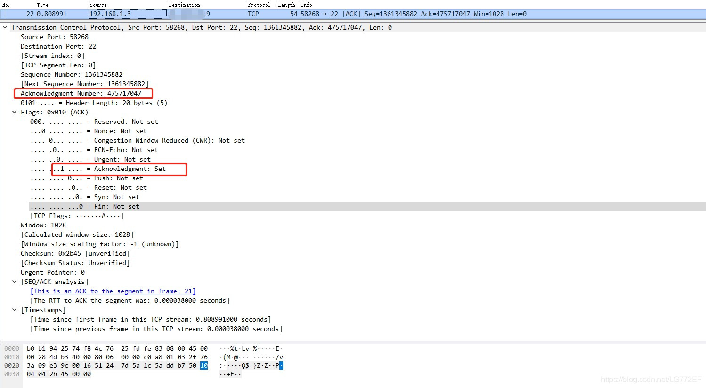Select the Window size scaling factor row
The image size is (706, 388).
100,244
